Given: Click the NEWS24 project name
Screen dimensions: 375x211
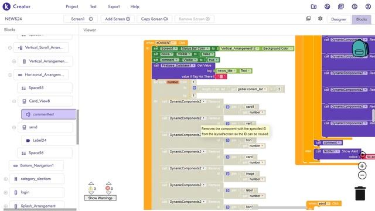Looking at the screenshot, I should [x=13, y=19].
